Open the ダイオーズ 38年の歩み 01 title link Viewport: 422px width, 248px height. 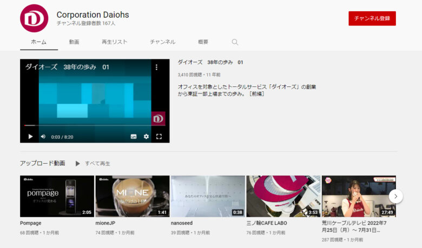(210, 62)
